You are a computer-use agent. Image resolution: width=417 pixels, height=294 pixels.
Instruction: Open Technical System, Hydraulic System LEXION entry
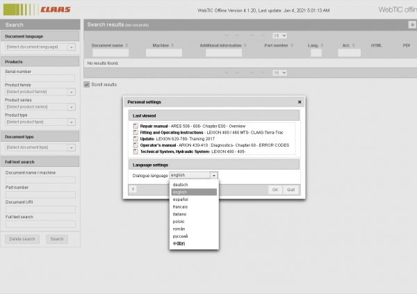point(193,152)
